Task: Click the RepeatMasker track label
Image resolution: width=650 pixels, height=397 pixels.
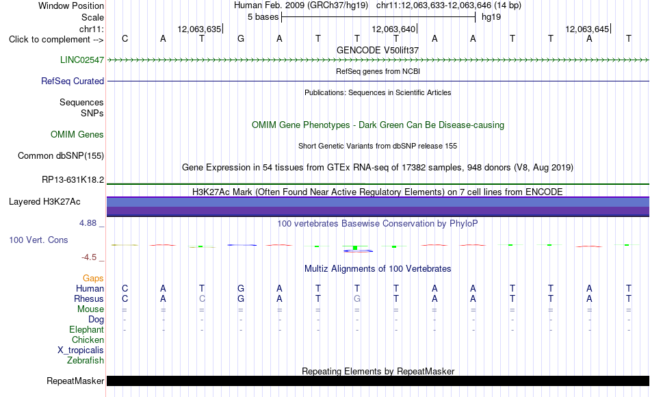Action: tap(75, 381)
